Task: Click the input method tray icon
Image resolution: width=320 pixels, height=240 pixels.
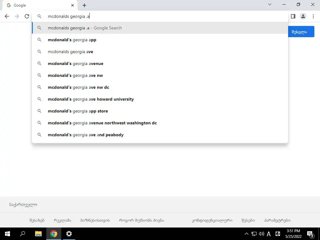Action: [x=277, y=234]
